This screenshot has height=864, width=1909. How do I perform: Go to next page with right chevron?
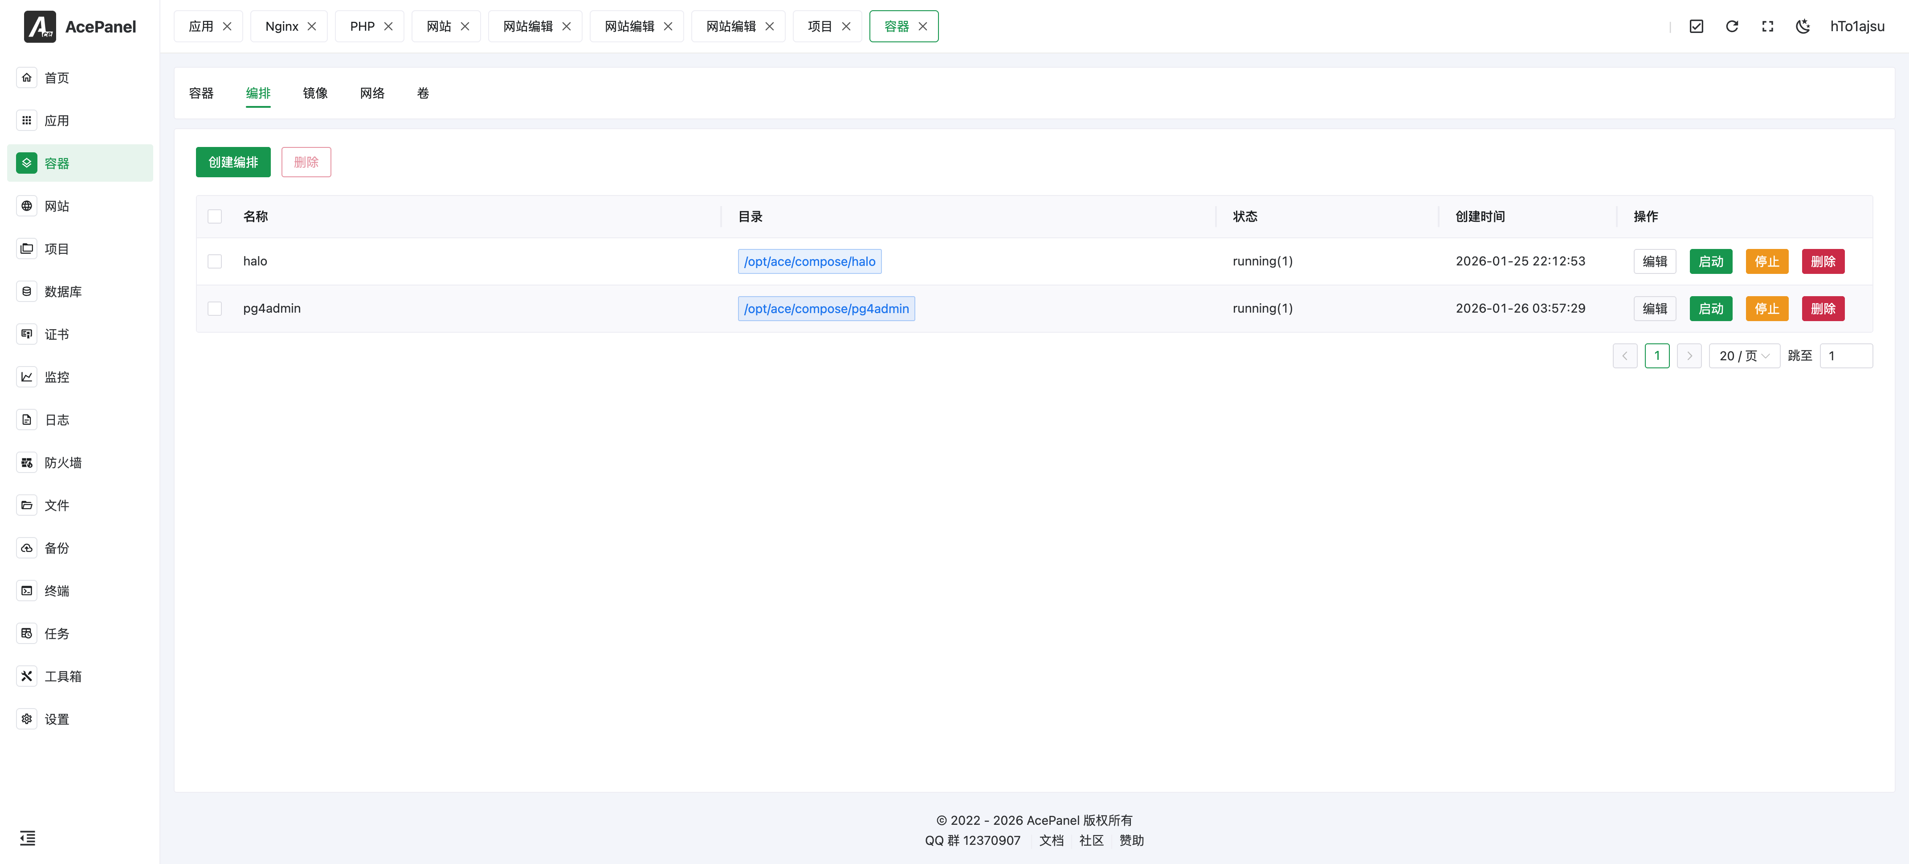[1689, 356]
